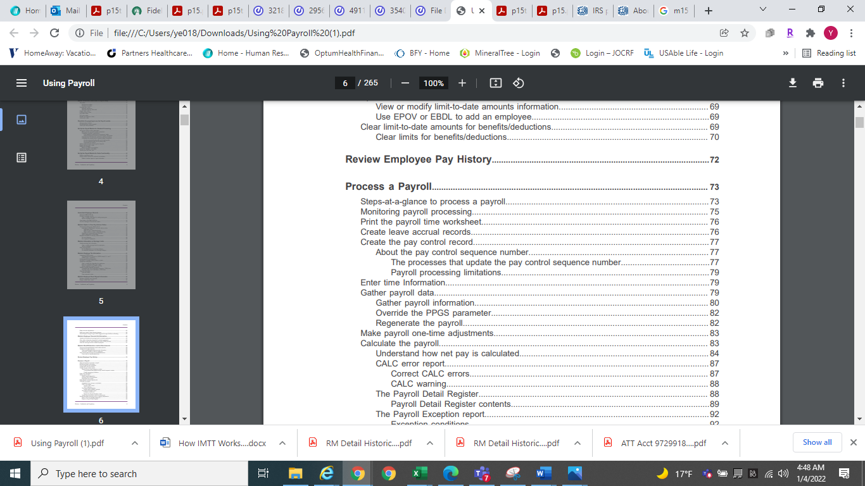
Task: Switch to the Google m15 tab
Action: [x=673, y=11]
